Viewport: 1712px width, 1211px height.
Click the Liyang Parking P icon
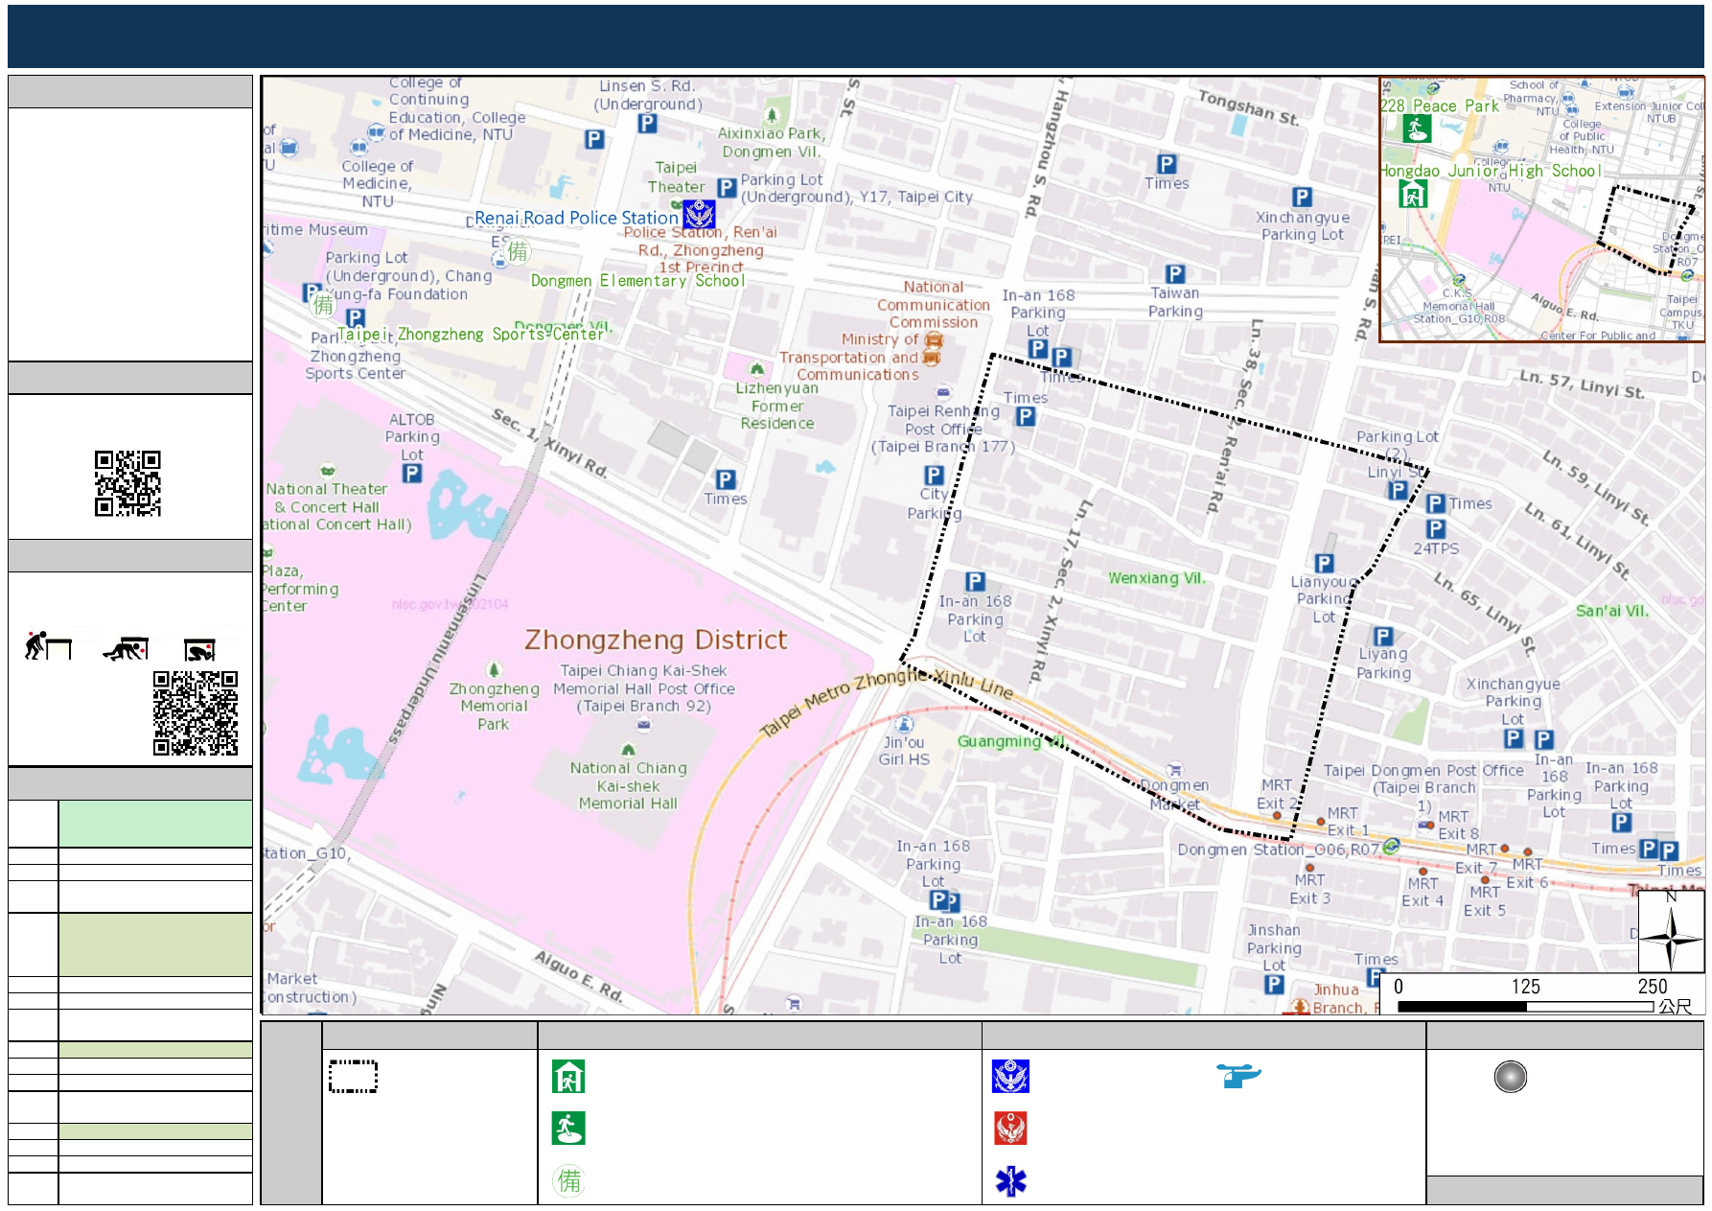coord(1383,636)
